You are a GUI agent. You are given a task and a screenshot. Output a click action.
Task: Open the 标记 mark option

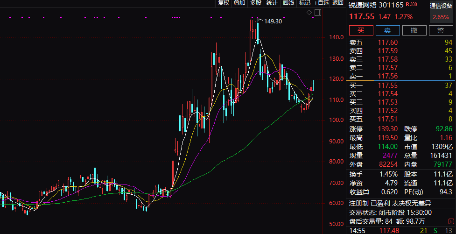[304, 3]
